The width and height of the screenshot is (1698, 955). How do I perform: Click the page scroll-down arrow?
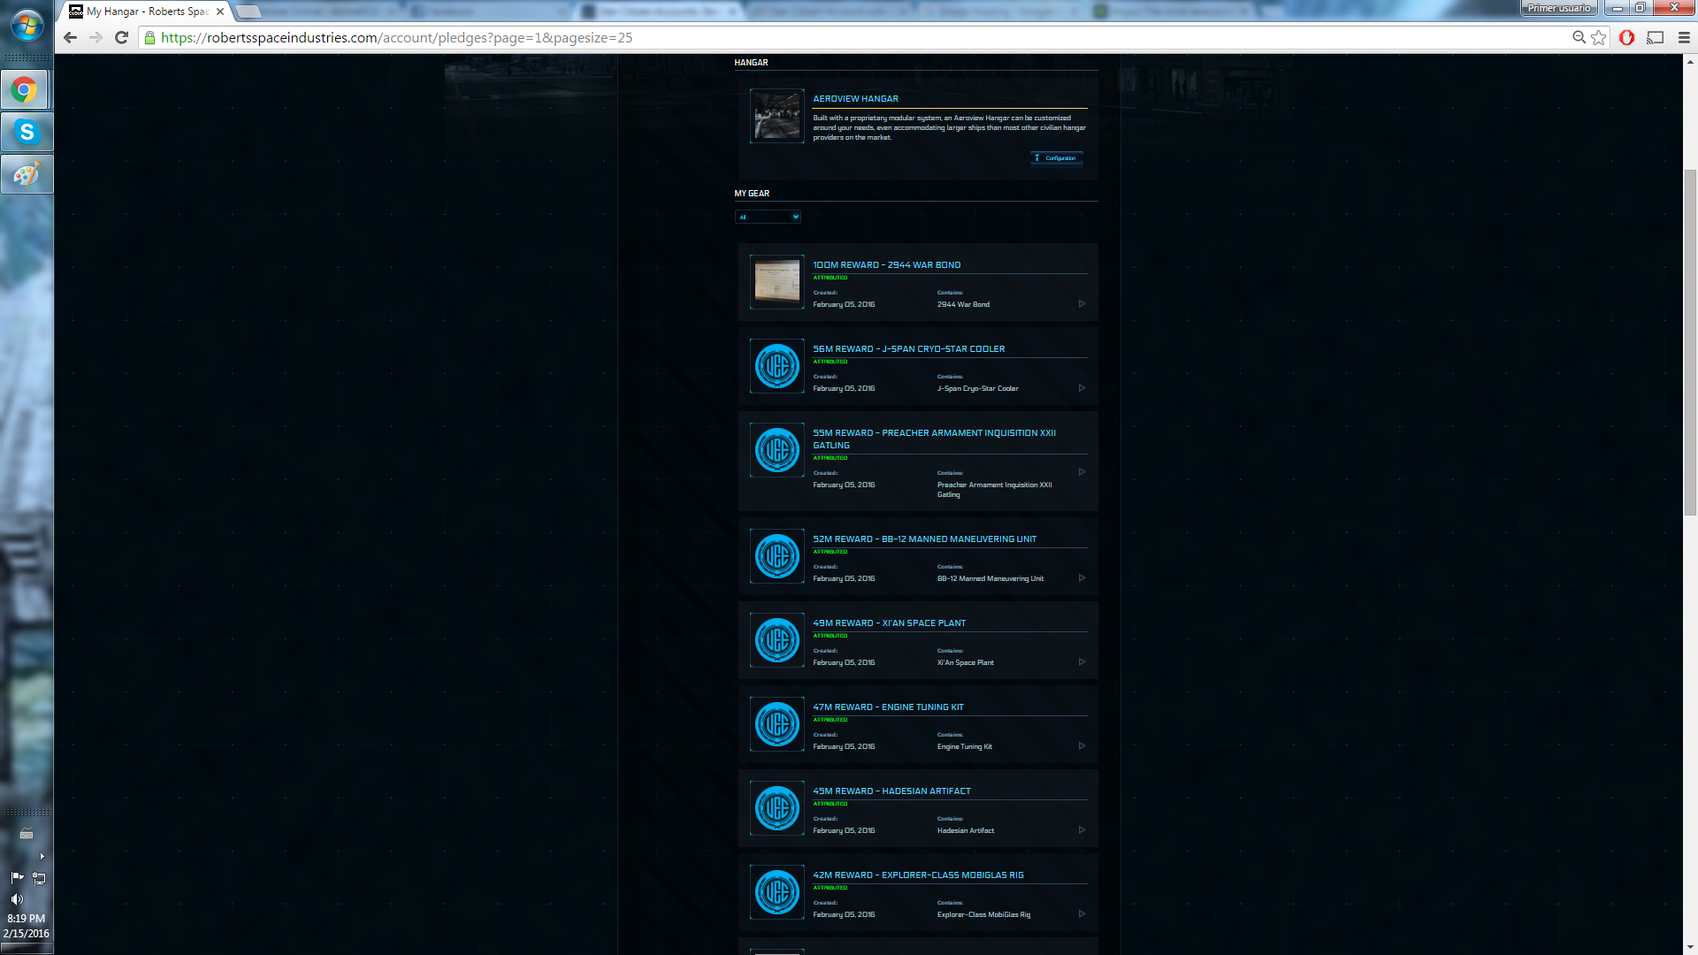pos(1690,947)
